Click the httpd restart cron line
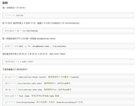This screenshot has height=106, width=136. (x=26, y=77)
